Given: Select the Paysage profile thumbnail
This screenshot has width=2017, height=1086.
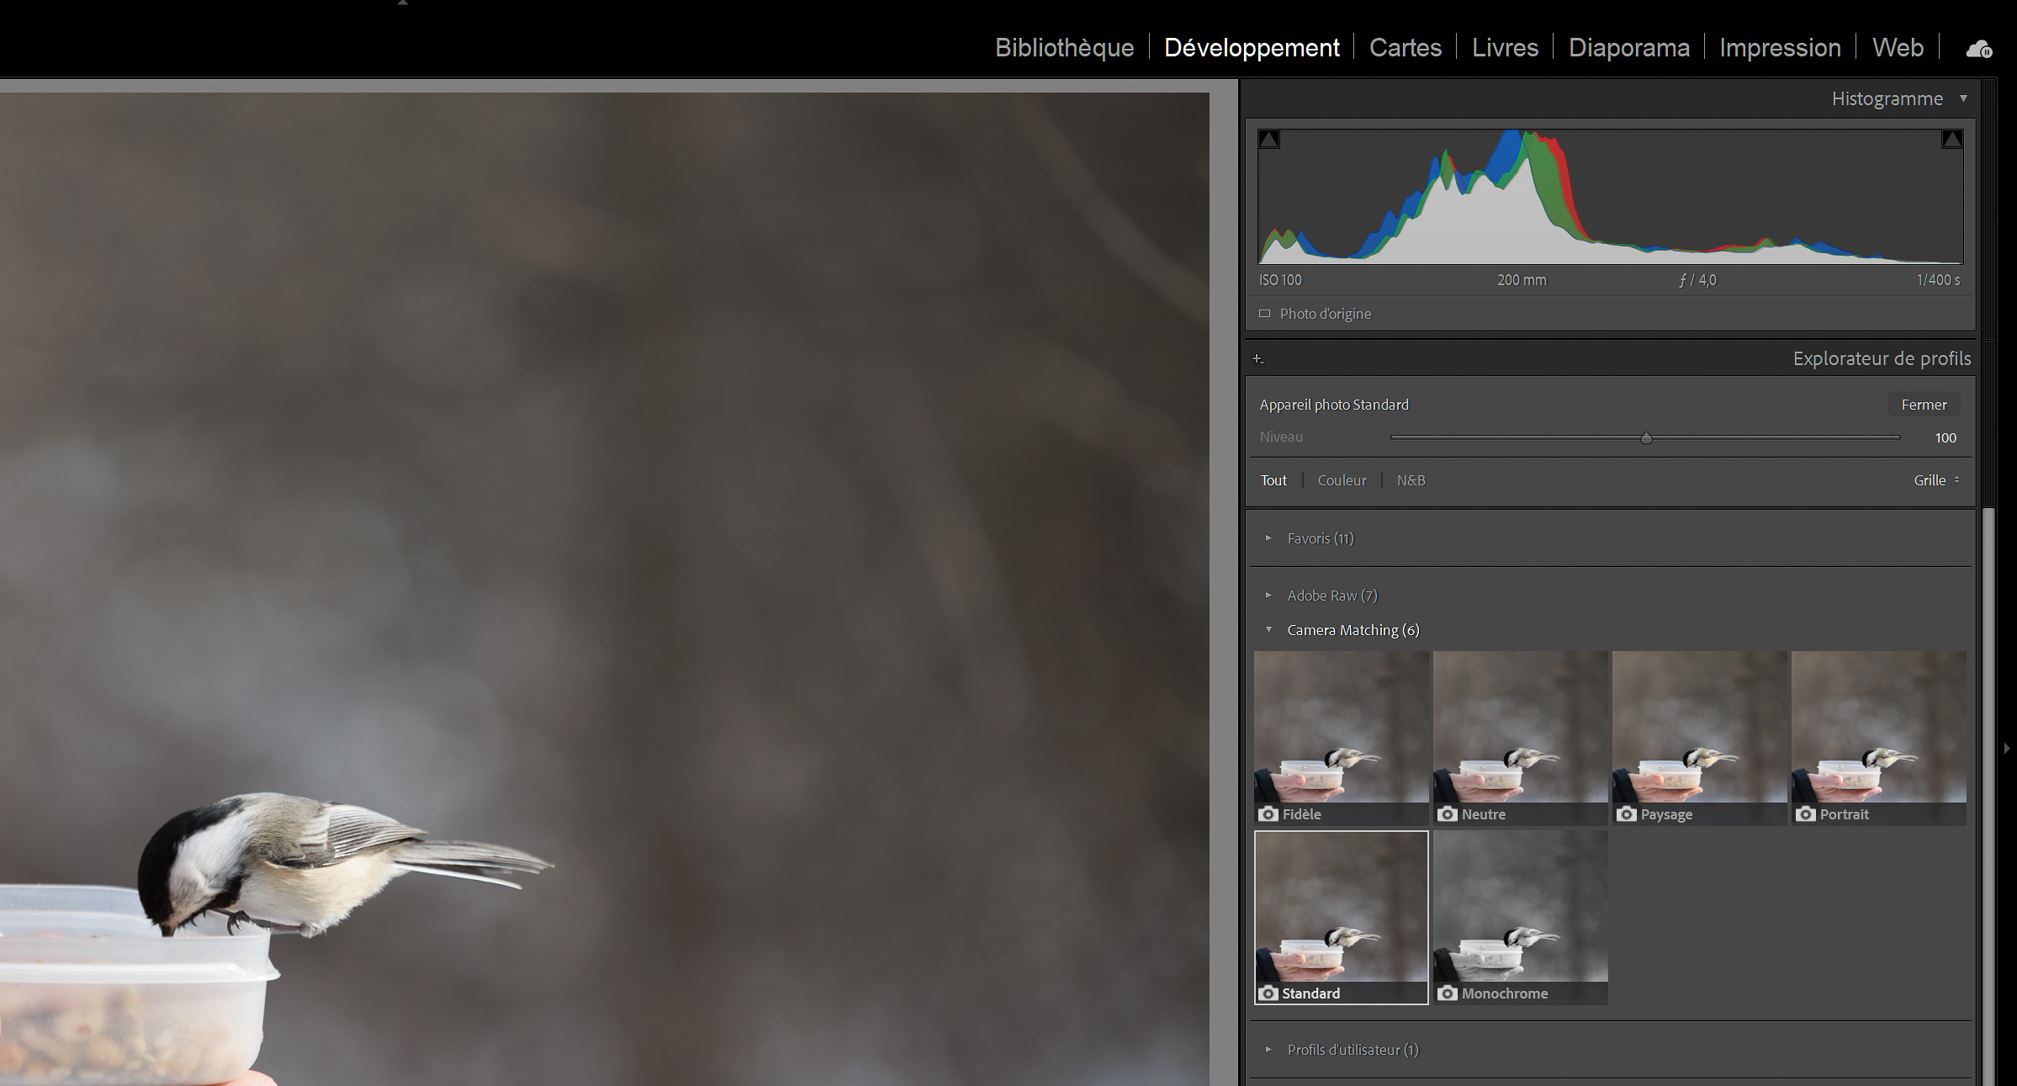Looking at the screenshot, I should pos(1698,732).
